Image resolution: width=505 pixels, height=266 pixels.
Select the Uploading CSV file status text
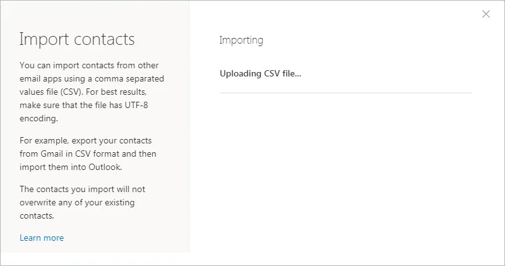(x=260, y=73)
